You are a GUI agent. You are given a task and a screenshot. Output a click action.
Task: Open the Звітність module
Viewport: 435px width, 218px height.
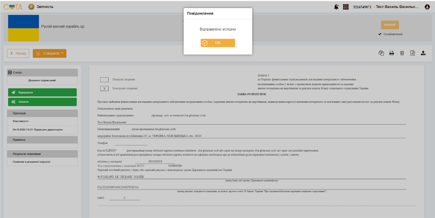click(41, 7)
